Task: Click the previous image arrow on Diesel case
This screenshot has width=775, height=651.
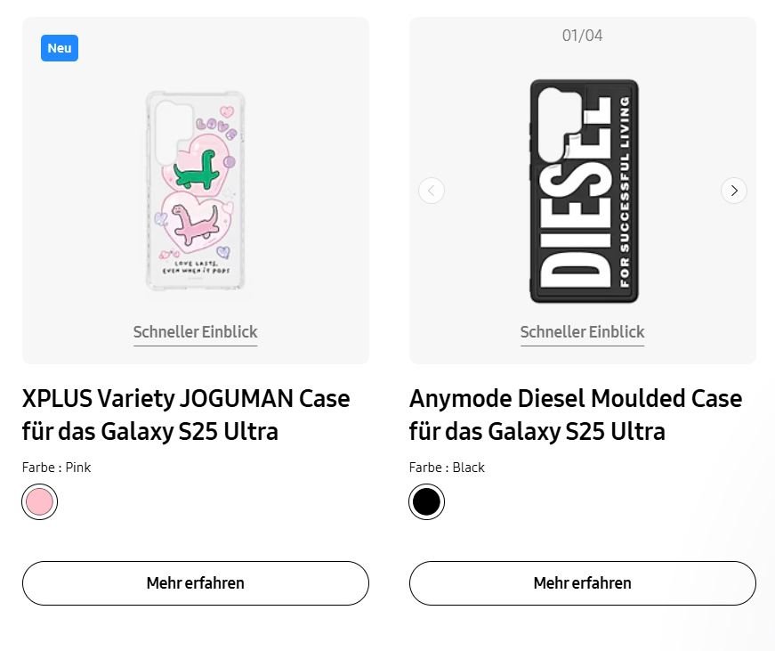Action: [x=432, y=191]
